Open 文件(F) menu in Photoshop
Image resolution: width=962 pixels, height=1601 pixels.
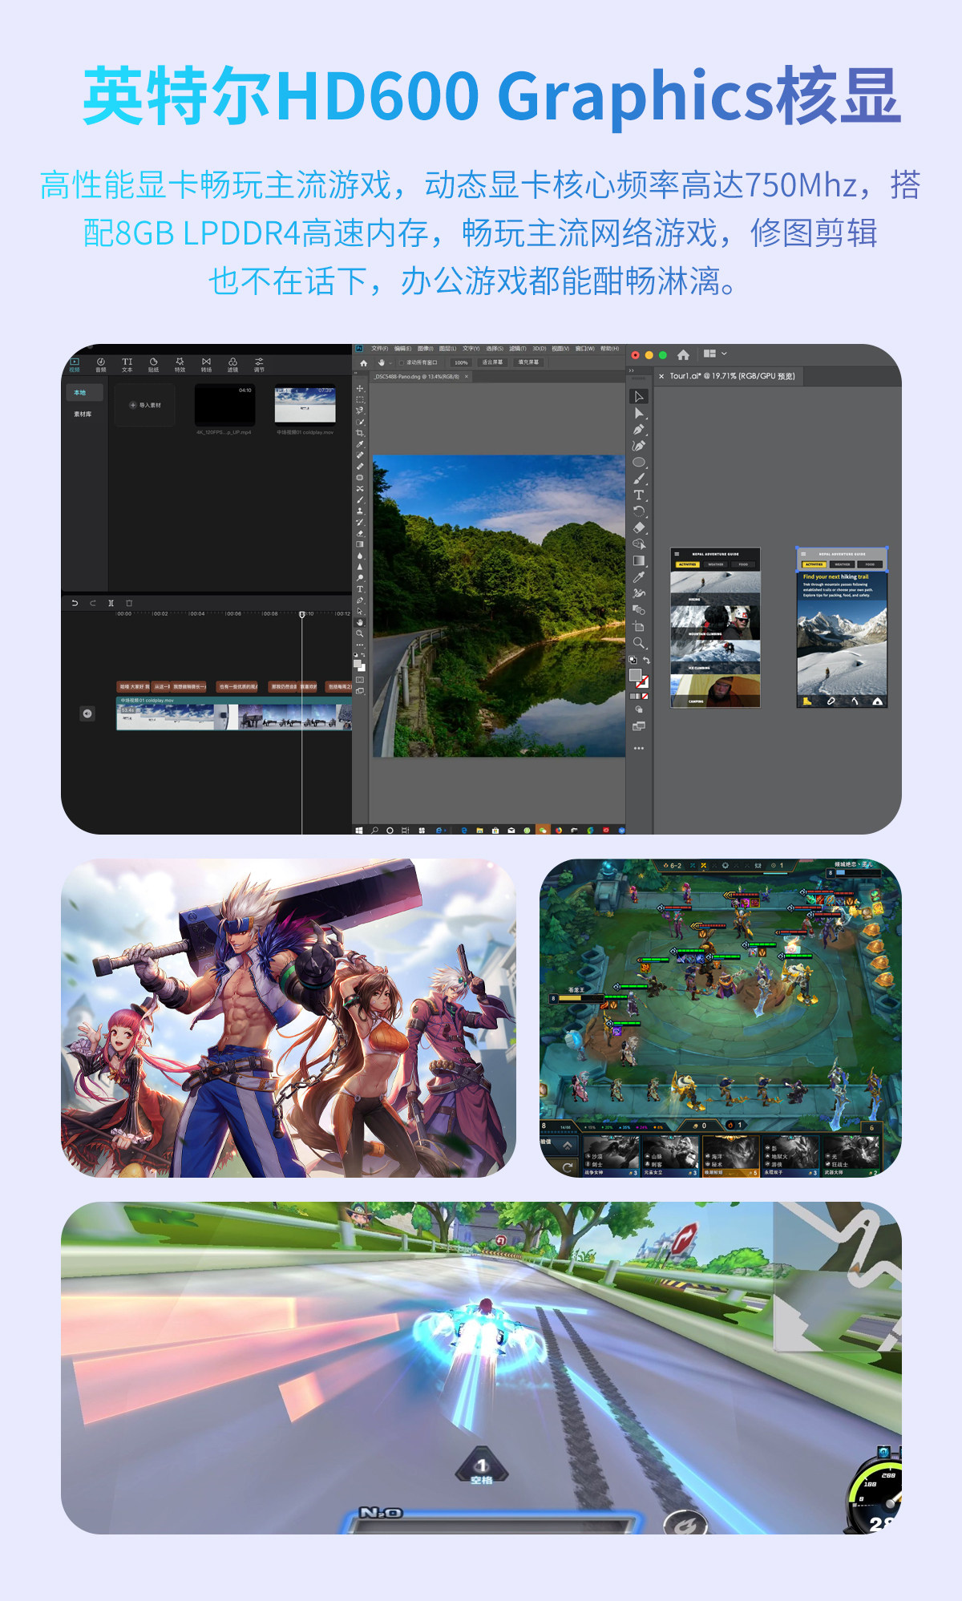tap(379, 349)
